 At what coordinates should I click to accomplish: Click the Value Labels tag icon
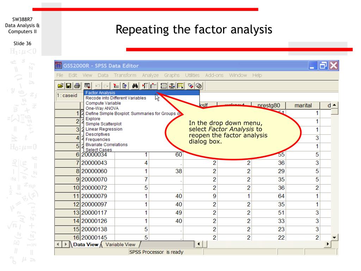(x=190, y=86)
